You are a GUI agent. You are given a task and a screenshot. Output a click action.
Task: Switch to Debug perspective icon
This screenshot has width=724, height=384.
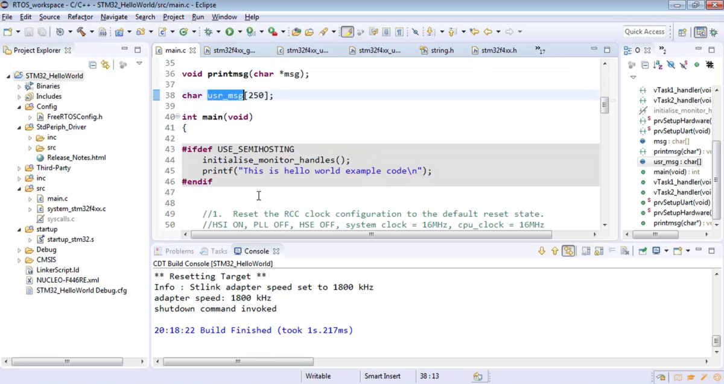pos(713,32)
